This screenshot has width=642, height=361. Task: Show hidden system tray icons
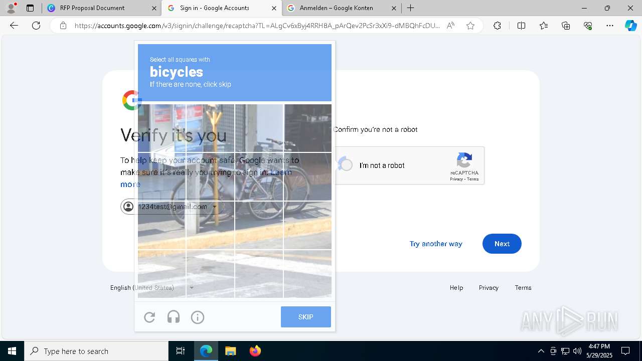pos(541,351)
